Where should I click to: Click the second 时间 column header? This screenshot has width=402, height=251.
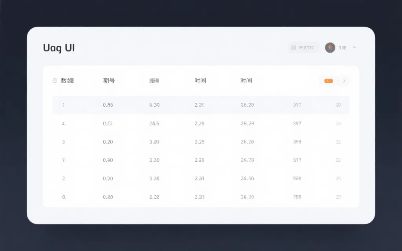[x=246, y=80]
